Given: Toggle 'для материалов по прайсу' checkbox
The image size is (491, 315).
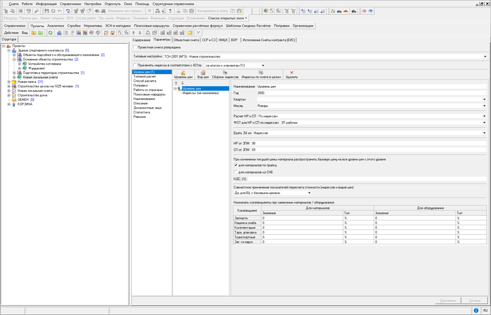Looking at the screenshot, I should click(236, 165).
